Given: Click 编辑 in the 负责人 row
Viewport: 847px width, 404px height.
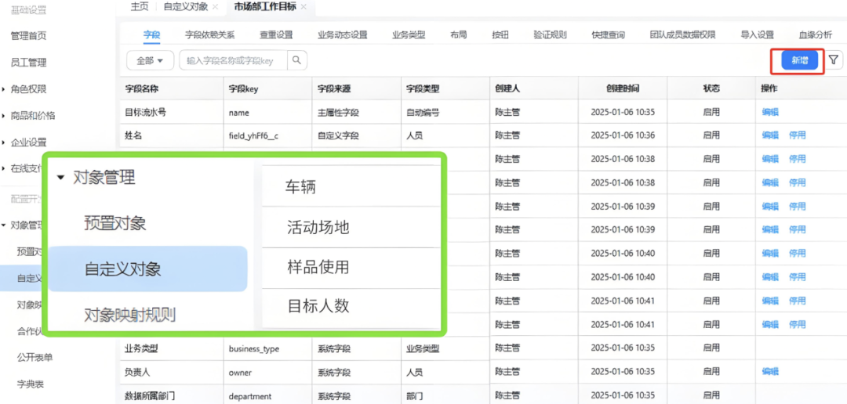Looking at the screenshot, I should [770, 372].
